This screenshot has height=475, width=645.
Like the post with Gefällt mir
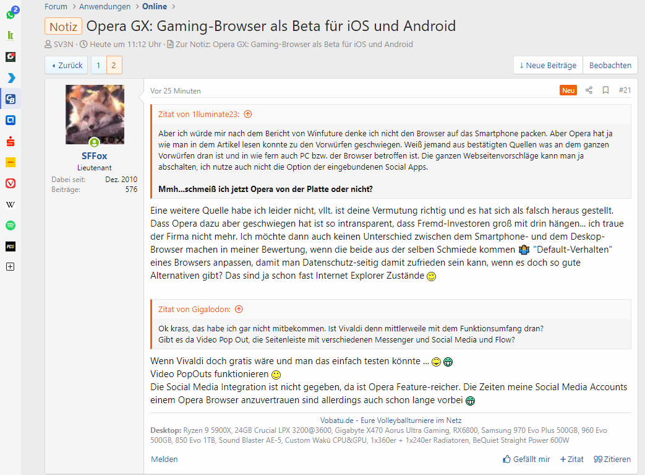(x=526, y=459)
